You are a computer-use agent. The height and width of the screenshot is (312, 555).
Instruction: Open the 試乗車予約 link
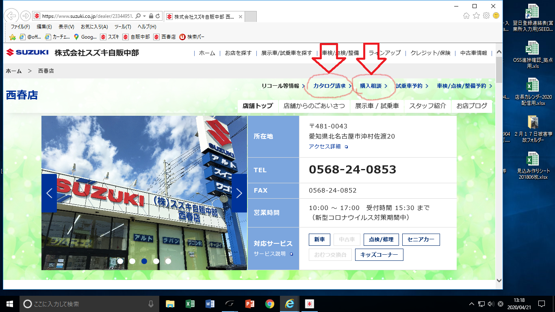[412, 86]
